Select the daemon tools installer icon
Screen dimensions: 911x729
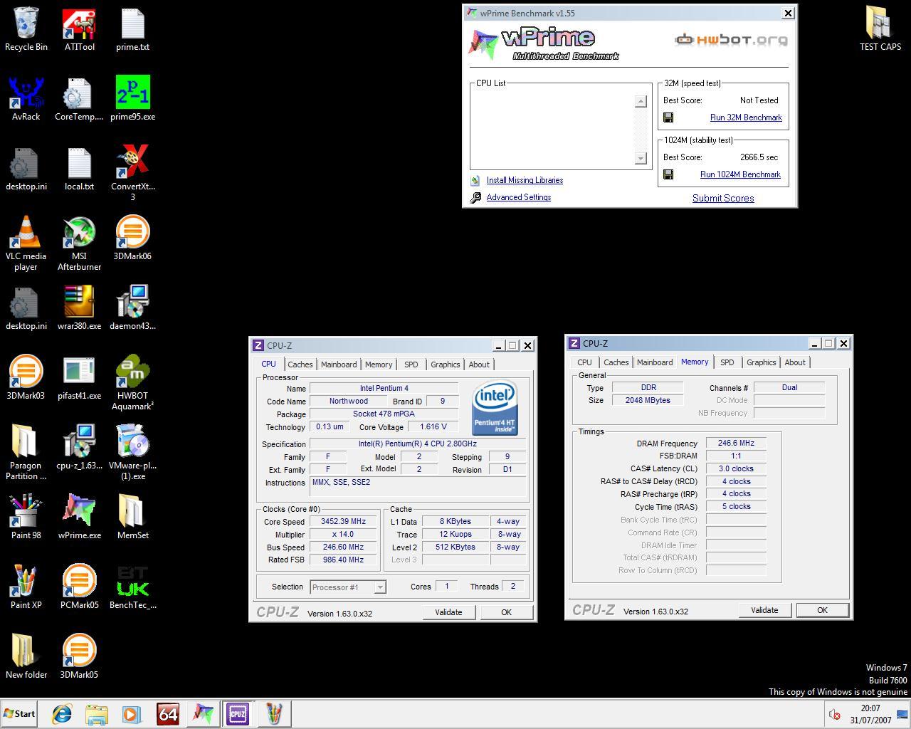132,309
